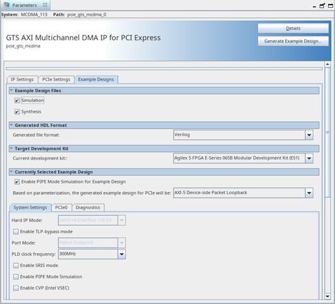Click the 'PLD clock frequency:' label
The width and height of the screenshot is (335, 304).
click(x=33, y=254)
